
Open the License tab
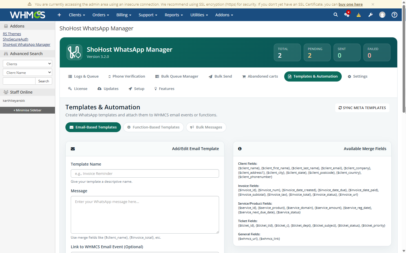pyautogui.click(x=78, y=89)
